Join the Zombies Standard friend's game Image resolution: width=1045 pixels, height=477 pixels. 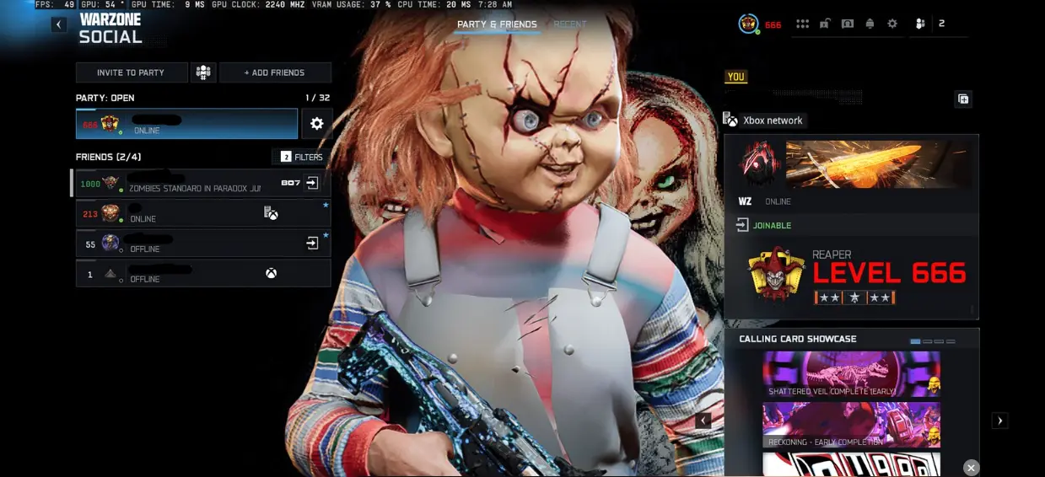pyautogui.click(x=312, y=183)
